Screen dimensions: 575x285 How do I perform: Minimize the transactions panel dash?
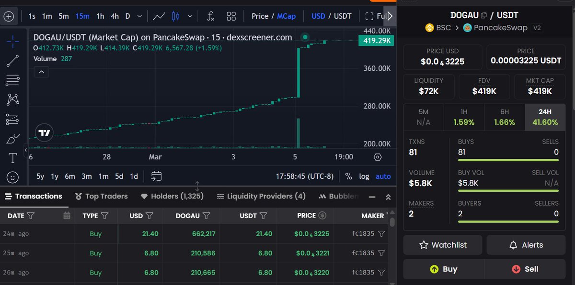pos(372,197)
